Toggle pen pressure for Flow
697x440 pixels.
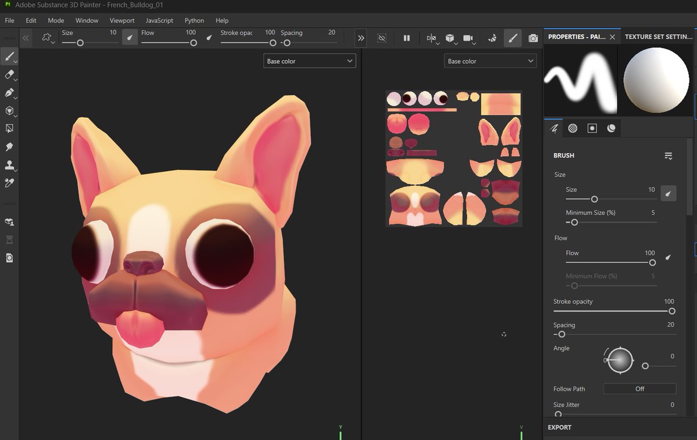pyautogui.click(x=668, y=257)
